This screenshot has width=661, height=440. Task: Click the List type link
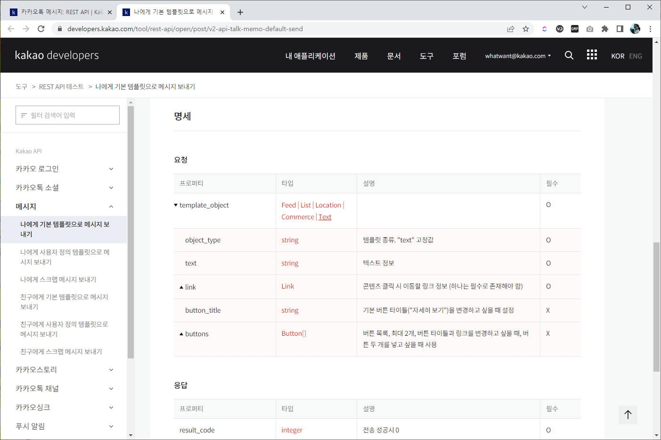306,205
